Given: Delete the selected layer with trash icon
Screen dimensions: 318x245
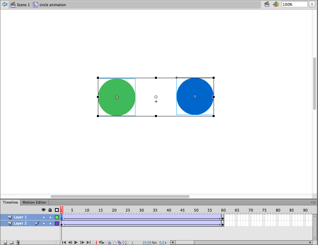Looking at the screenshot, I should pyautogui.click(x=18, y=243).
